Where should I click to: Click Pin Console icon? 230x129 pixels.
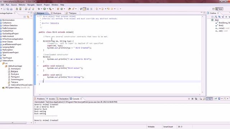(216, 99)
